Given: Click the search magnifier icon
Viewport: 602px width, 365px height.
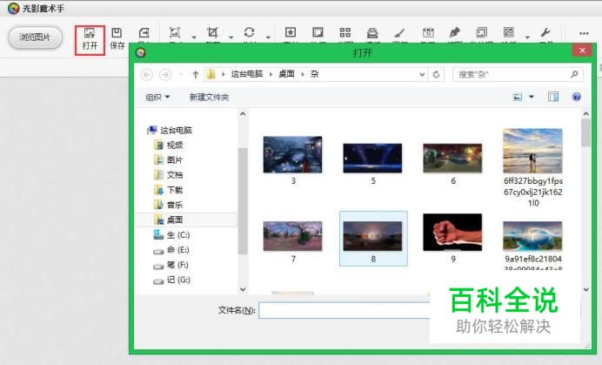Looking at the screenshot, I should click(574, 74).
